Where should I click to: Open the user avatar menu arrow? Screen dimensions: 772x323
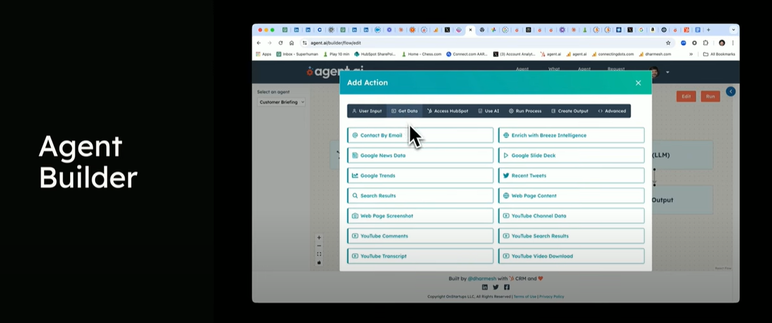click(667, 72)
